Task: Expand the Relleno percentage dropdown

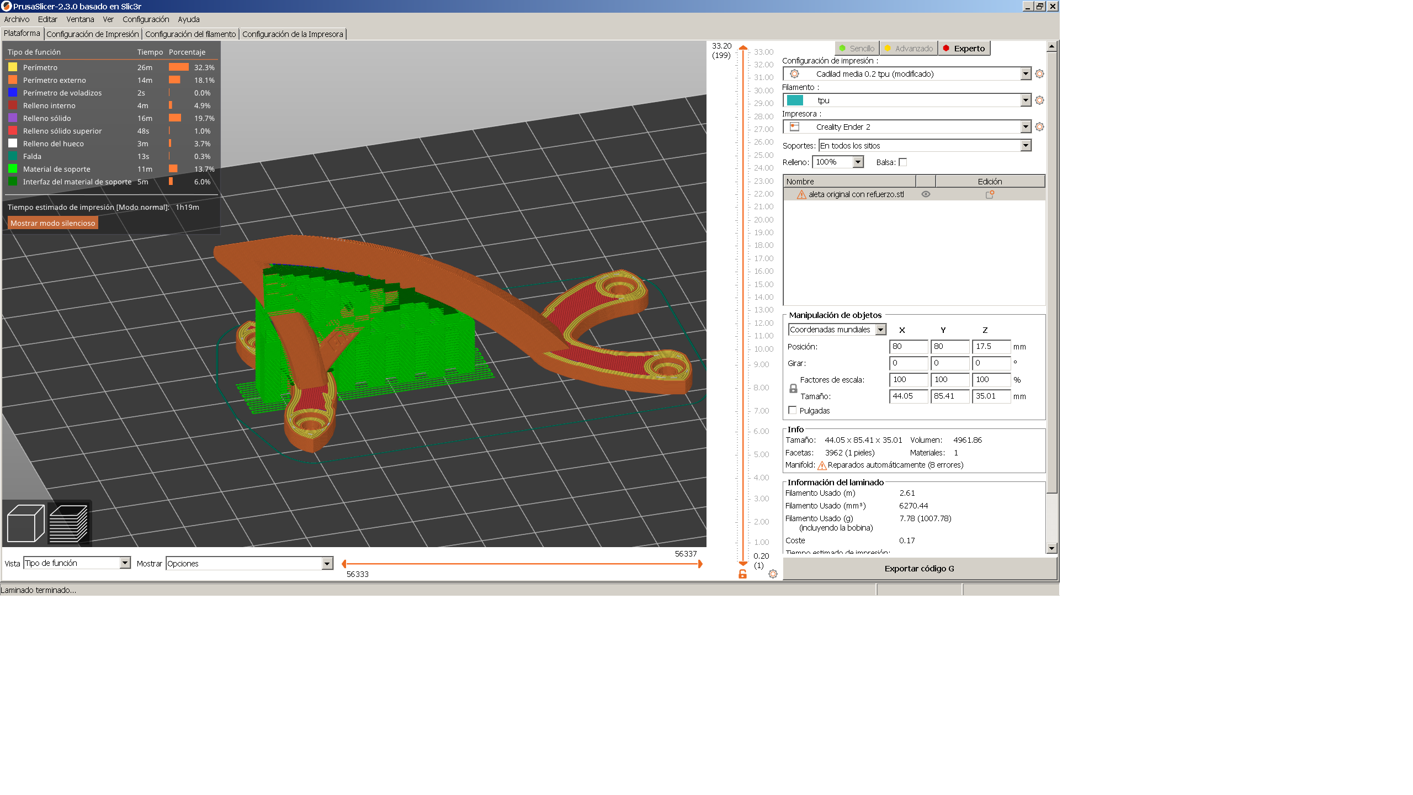Action: coord(857,162)
